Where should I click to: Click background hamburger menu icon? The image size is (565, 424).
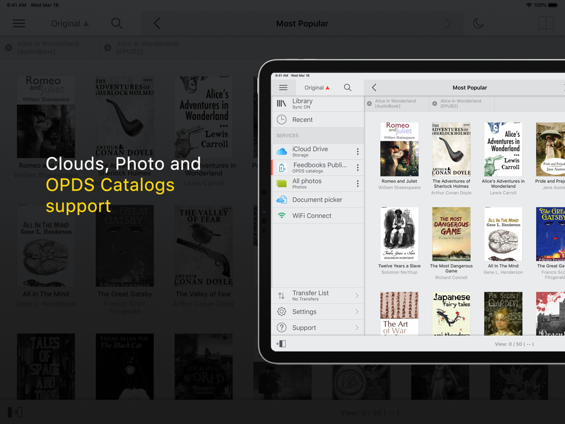19,23
